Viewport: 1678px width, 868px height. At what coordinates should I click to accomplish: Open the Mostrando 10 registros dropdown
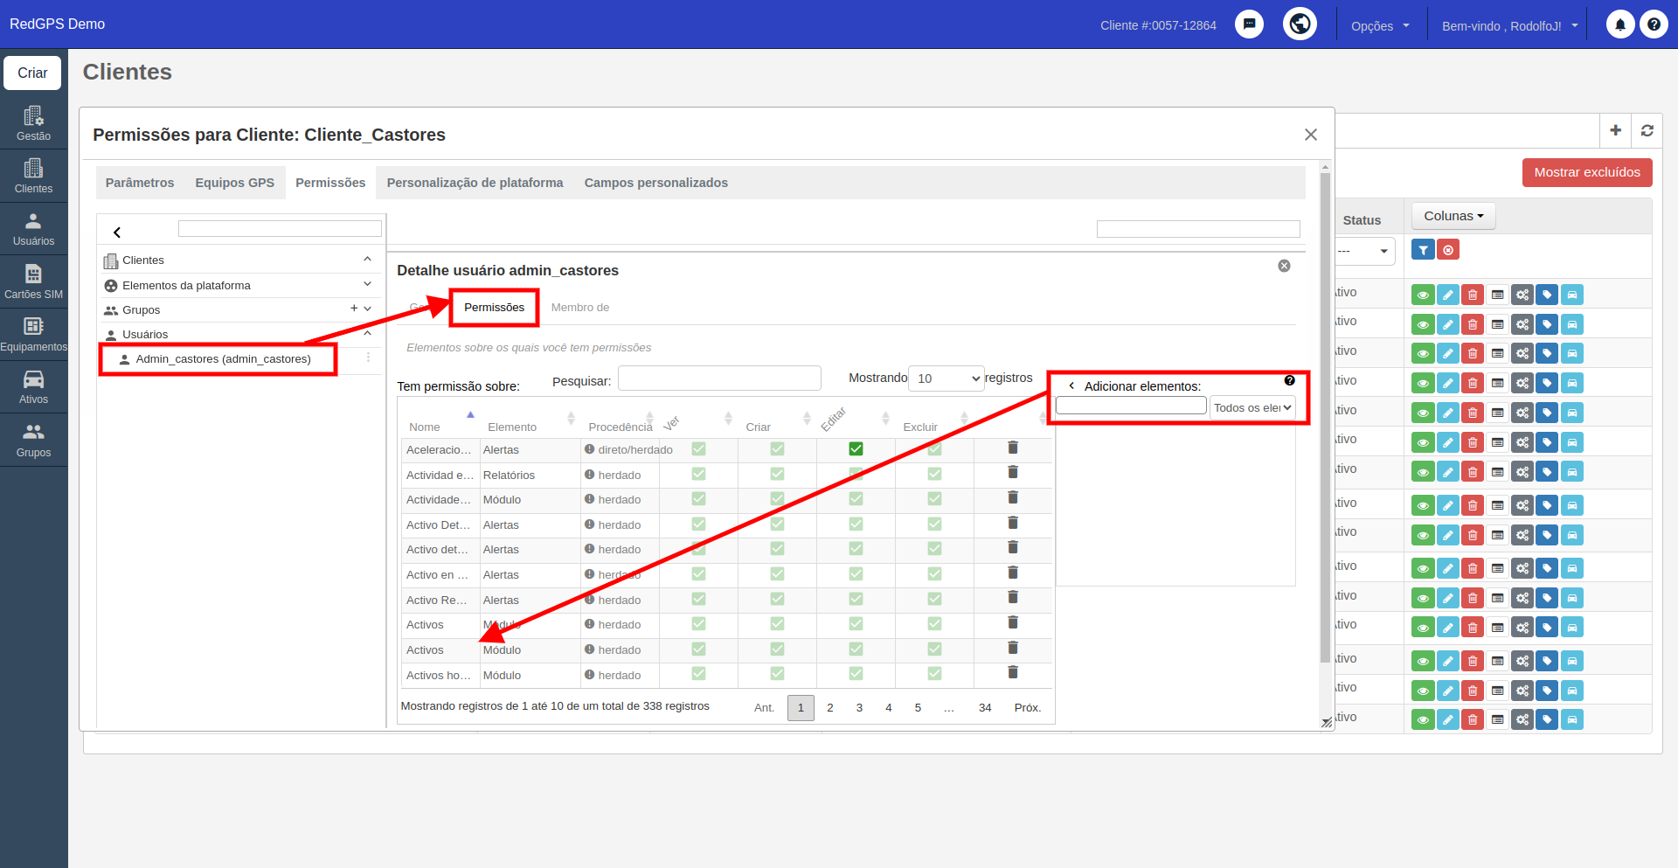946,378
